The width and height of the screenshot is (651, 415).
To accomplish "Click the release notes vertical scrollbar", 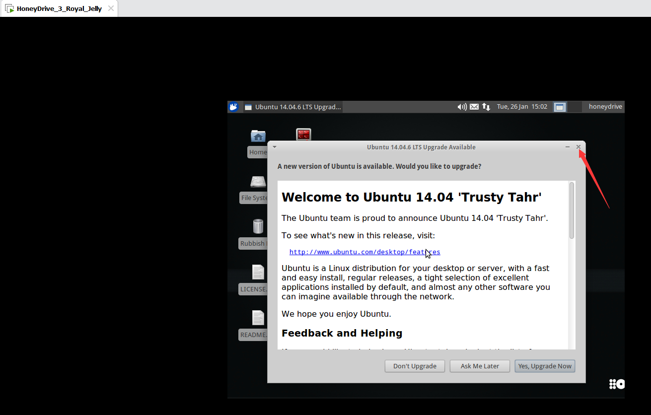I will (x=572, y=265).
